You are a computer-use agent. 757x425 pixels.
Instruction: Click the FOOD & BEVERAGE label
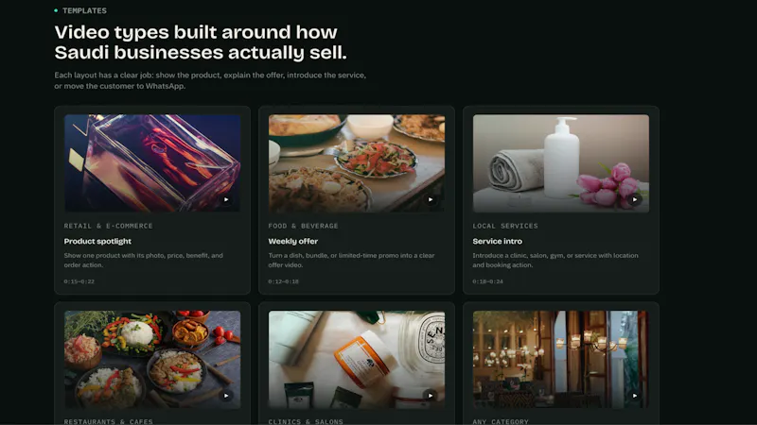(x=303, y=226)
